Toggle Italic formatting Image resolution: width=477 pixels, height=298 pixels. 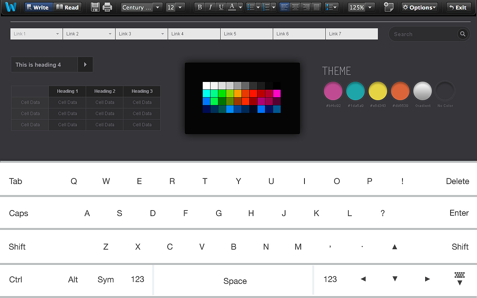pos(211,7)
